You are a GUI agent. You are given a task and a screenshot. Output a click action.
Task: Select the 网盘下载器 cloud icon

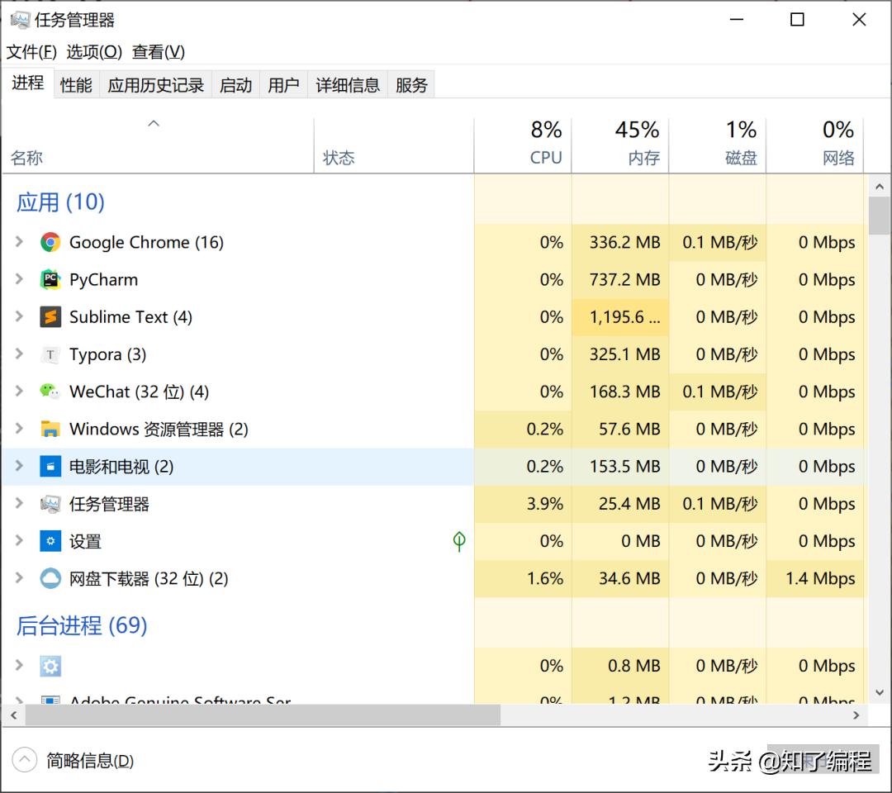tap(50, 578)
